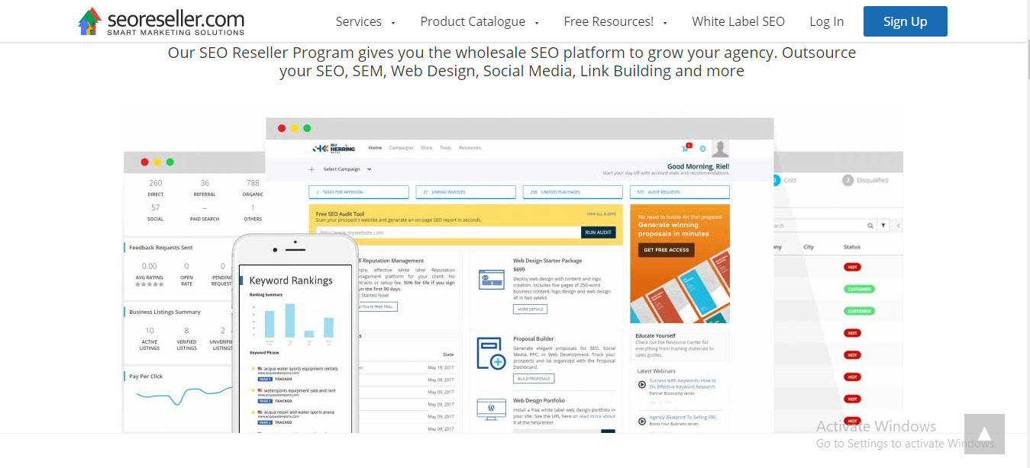
Task: Click the Educate Yourself heading
Action: click(656, 335)
